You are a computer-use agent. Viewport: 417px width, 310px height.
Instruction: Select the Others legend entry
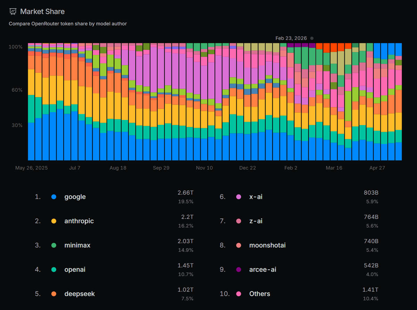tap(260, 294)
